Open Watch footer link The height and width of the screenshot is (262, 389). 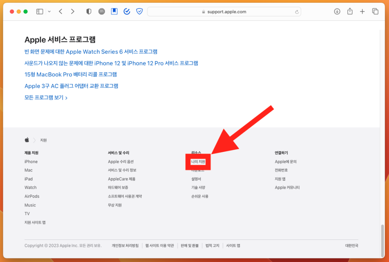(31, 188)
